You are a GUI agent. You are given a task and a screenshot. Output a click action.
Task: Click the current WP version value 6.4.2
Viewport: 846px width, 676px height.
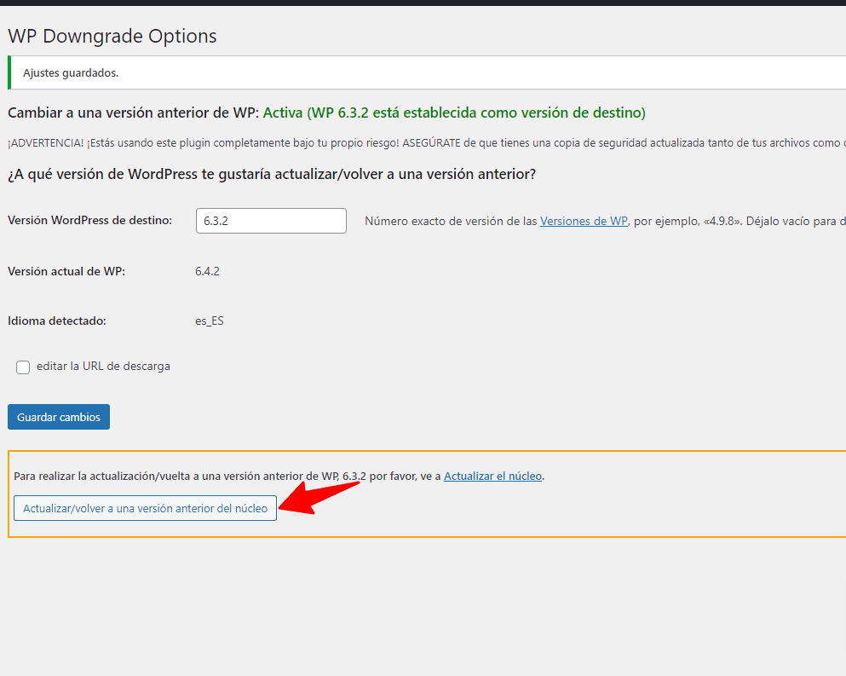click(207, 271)
